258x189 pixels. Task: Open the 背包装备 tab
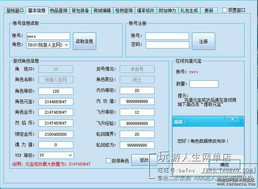(80, 11)
